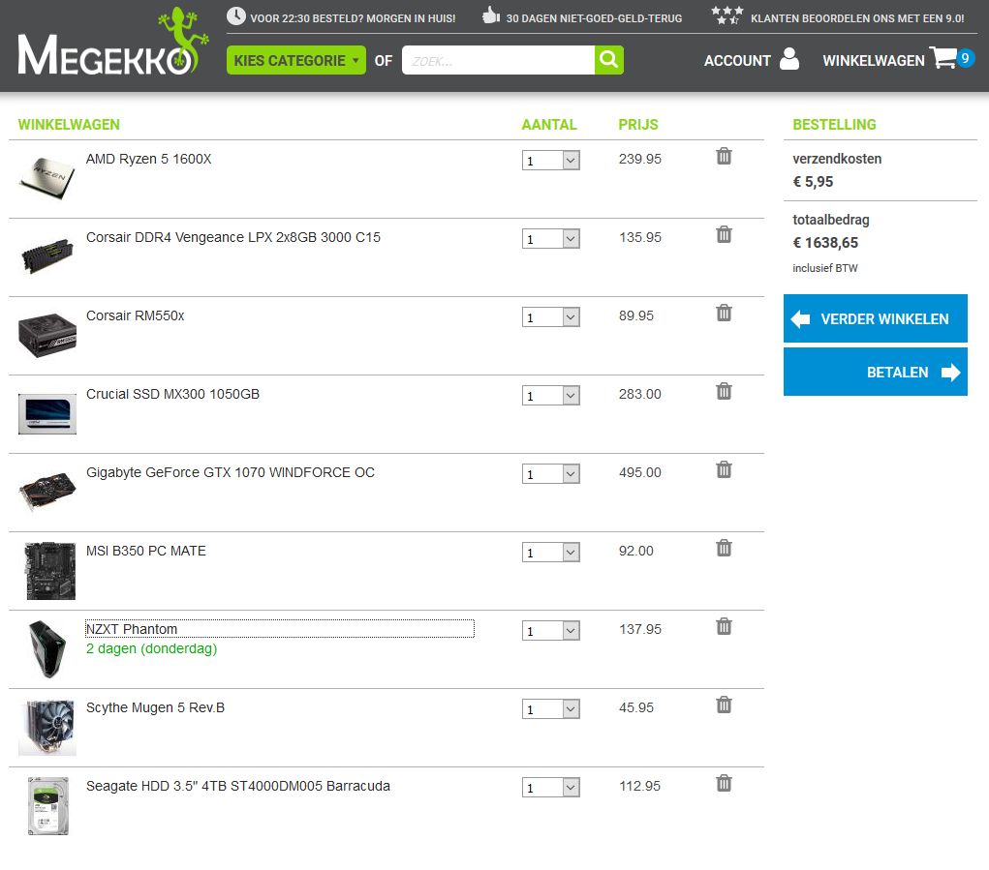
Task: Remove Seagate HDD 4TB Barracuda trash icon
Action: coord(724,783)
